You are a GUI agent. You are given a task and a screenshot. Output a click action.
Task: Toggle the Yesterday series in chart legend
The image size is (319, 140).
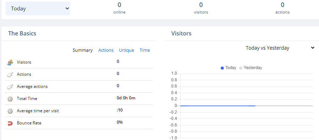[250, 68]
